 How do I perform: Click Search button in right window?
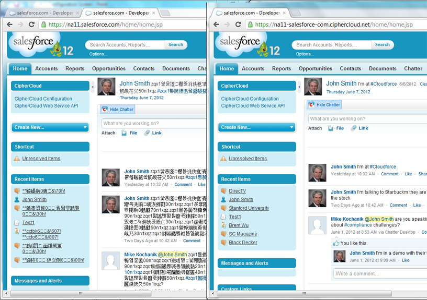pyautogui.click(x=383, y=44)
